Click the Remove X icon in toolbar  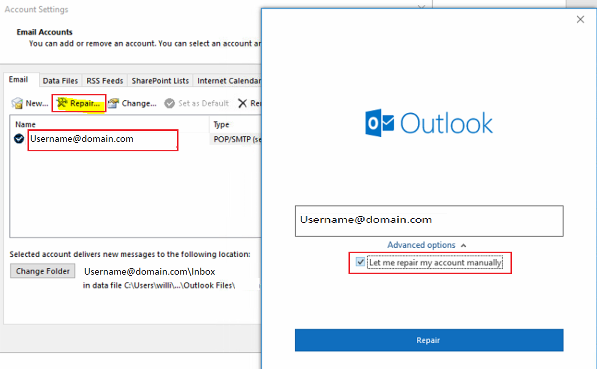pos(242,103)
